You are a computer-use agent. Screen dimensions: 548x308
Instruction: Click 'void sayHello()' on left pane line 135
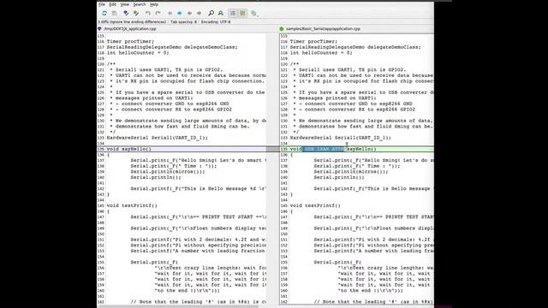click(x=129, y=149)
